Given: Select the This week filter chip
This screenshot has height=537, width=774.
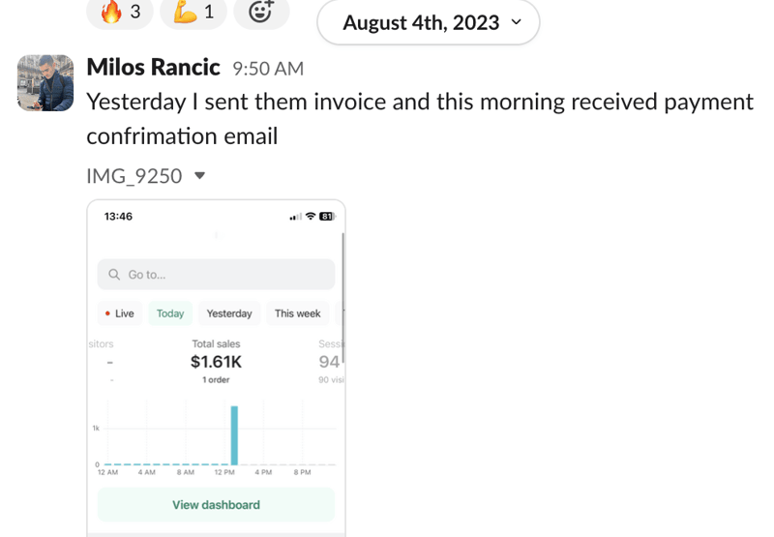Looking at the screenshot, I should coord(298,313).
